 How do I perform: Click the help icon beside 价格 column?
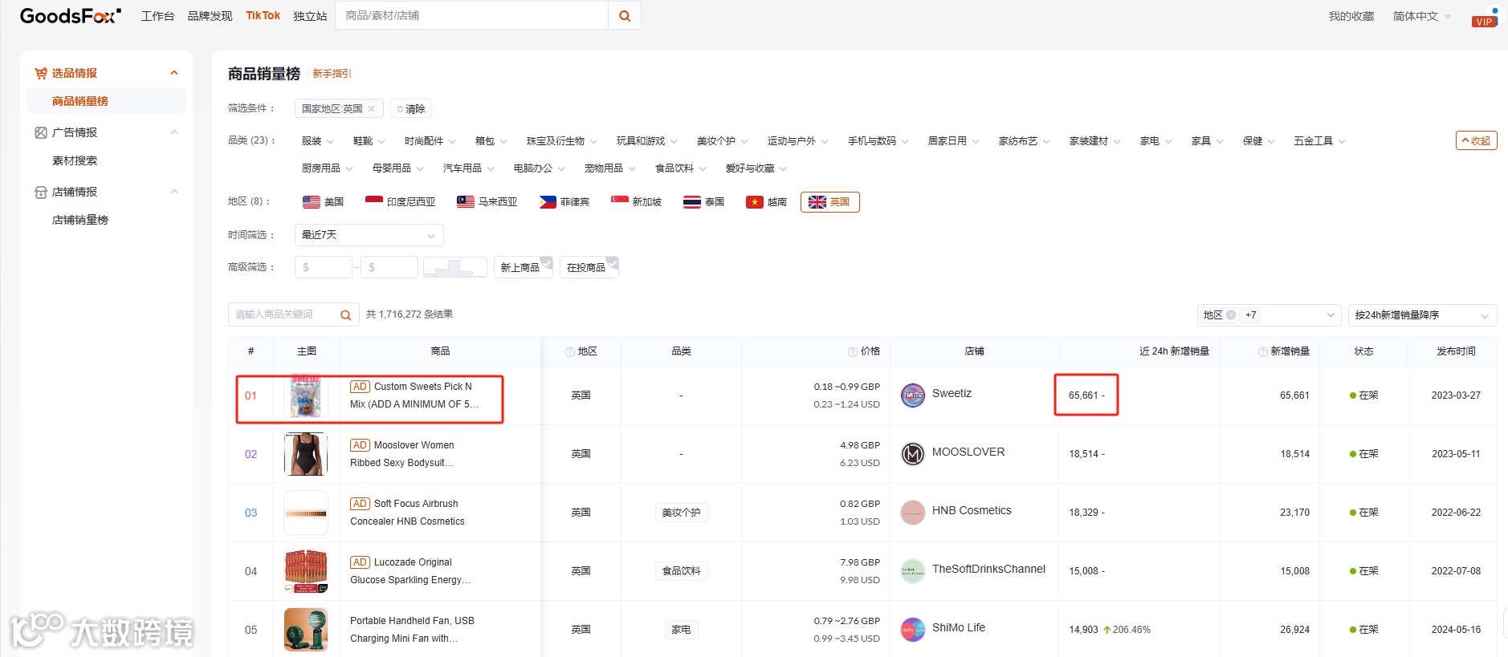[853, 351]
